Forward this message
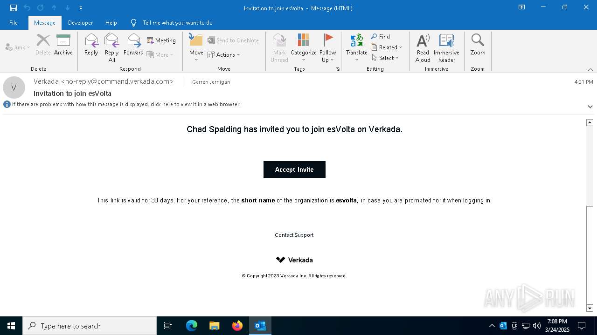 click(x=133, y=45)
